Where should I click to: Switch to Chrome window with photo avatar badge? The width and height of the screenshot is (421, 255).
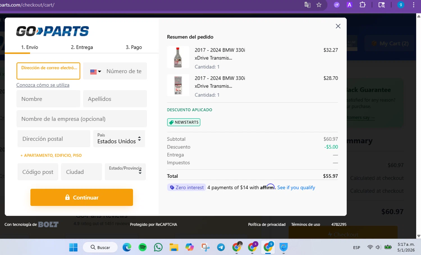click(x=237, y=247)
